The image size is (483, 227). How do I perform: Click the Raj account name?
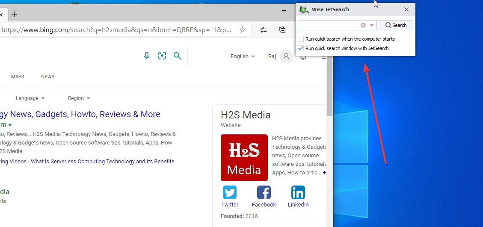272,56
